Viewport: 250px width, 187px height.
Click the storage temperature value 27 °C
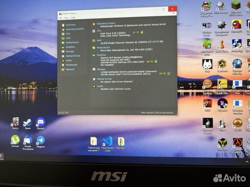click(162, 74)
